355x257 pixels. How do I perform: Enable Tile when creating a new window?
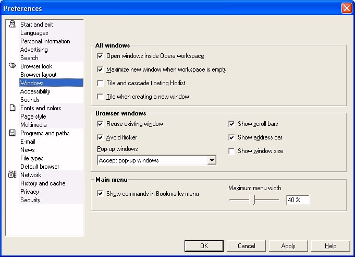click(x=100, y=97)
